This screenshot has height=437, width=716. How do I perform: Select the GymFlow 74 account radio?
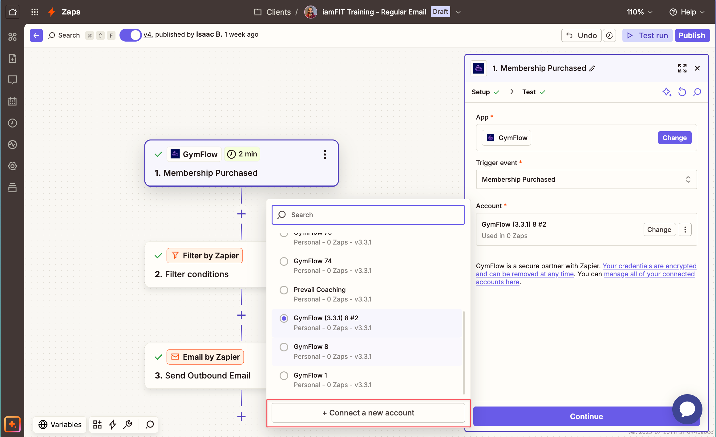tap(284, 261)
